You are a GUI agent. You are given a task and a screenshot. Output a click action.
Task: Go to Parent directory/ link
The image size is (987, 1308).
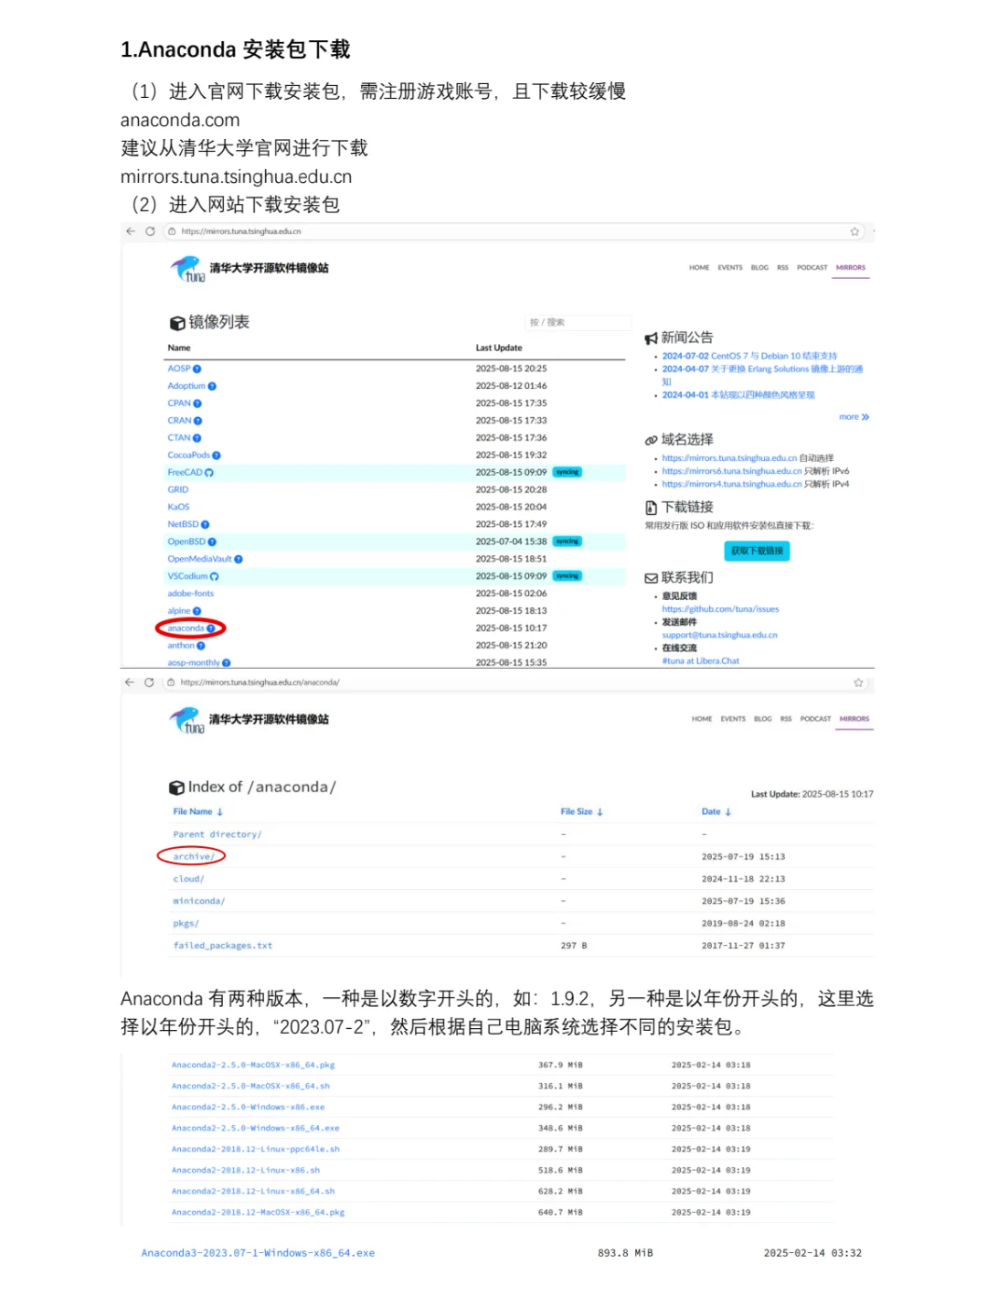(x=218, y=834)
